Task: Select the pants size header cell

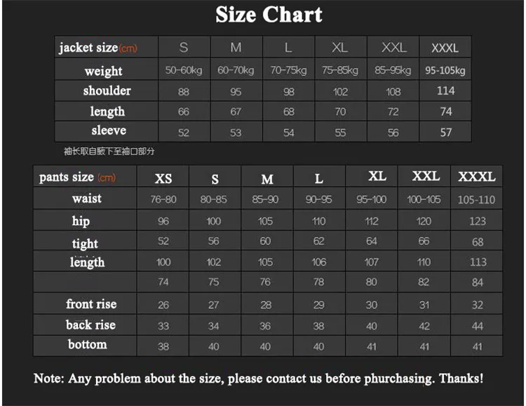Action: point(85,176)
